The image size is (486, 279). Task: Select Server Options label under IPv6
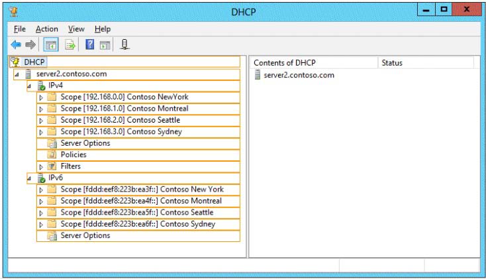[x=85, y=235]
